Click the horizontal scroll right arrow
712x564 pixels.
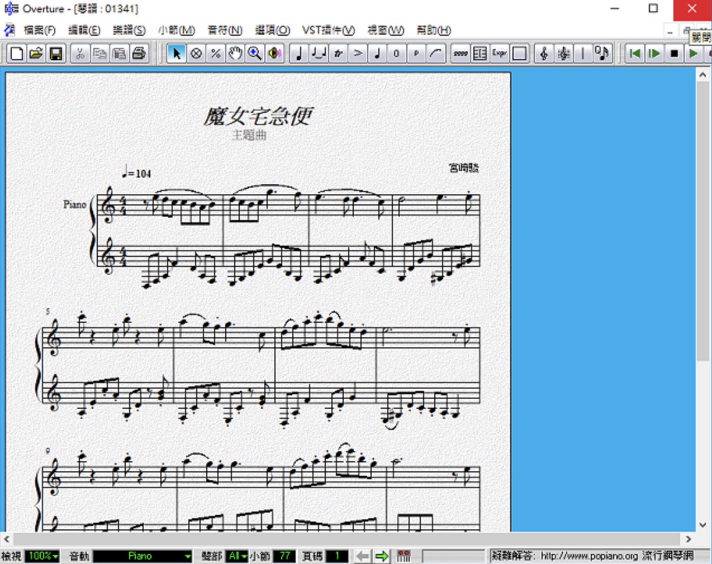point(689,539)
